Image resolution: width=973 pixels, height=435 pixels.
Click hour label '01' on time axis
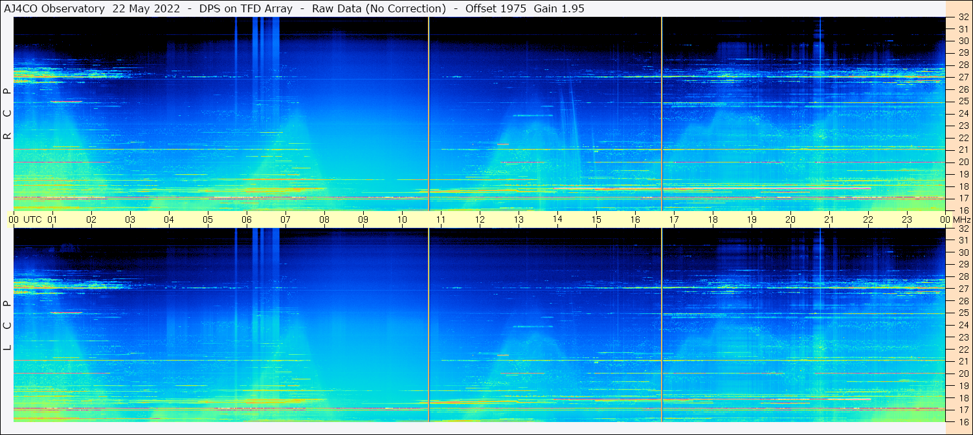tap(52, 219)
